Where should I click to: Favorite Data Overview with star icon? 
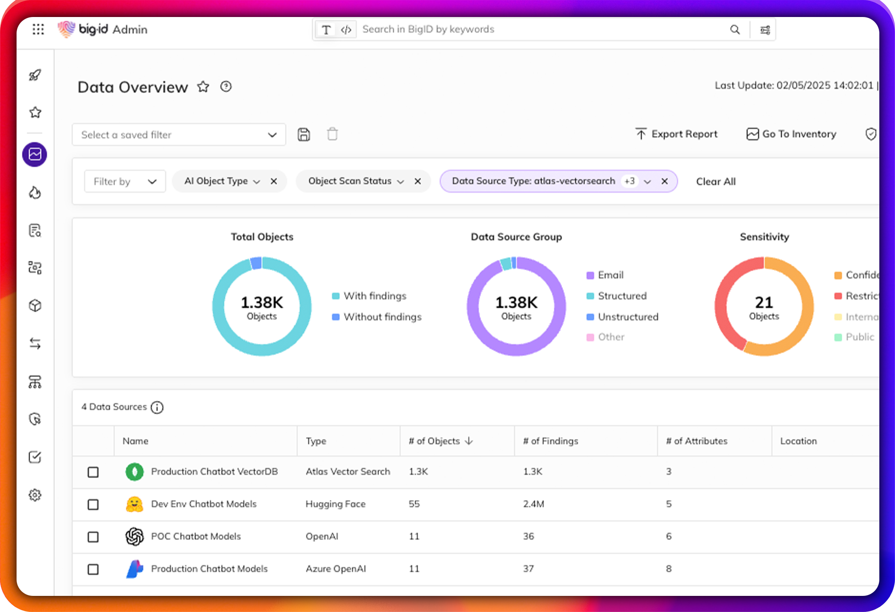203,86
